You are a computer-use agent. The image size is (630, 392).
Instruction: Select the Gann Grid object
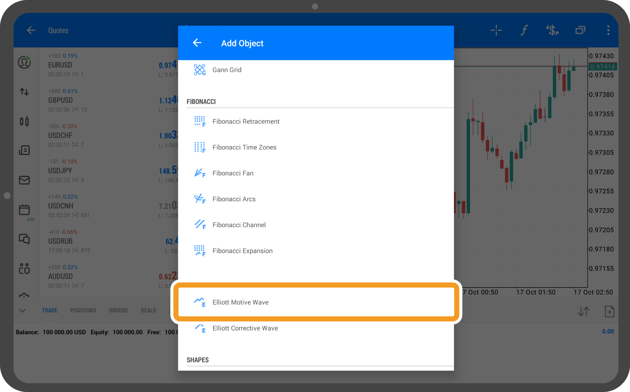click(x=227, y=70)
